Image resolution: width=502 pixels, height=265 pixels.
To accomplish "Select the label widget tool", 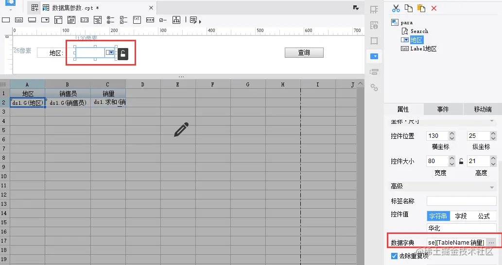I will pos(19,20).
